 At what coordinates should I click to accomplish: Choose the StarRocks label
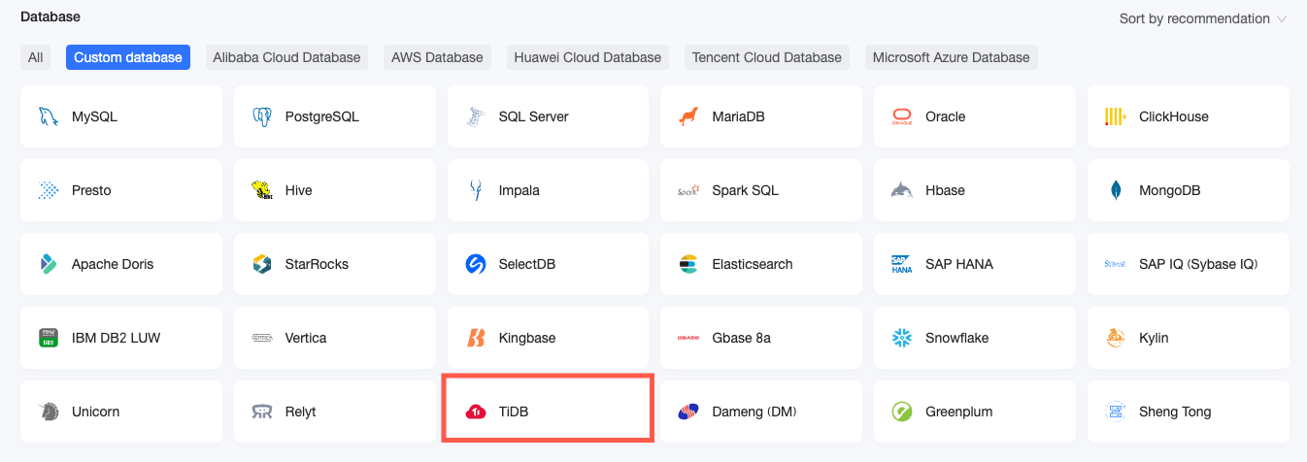(x=317, y=264)
